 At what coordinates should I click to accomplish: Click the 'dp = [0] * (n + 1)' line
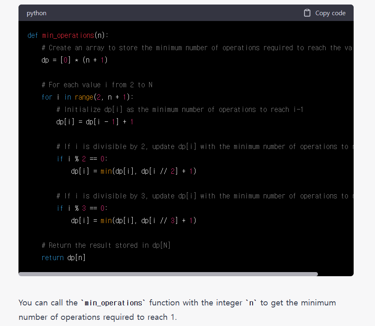click(x=74, y=60)
